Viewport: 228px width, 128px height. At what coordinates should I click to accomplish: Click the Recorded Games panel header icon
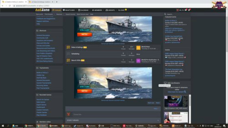coord(37,95)
